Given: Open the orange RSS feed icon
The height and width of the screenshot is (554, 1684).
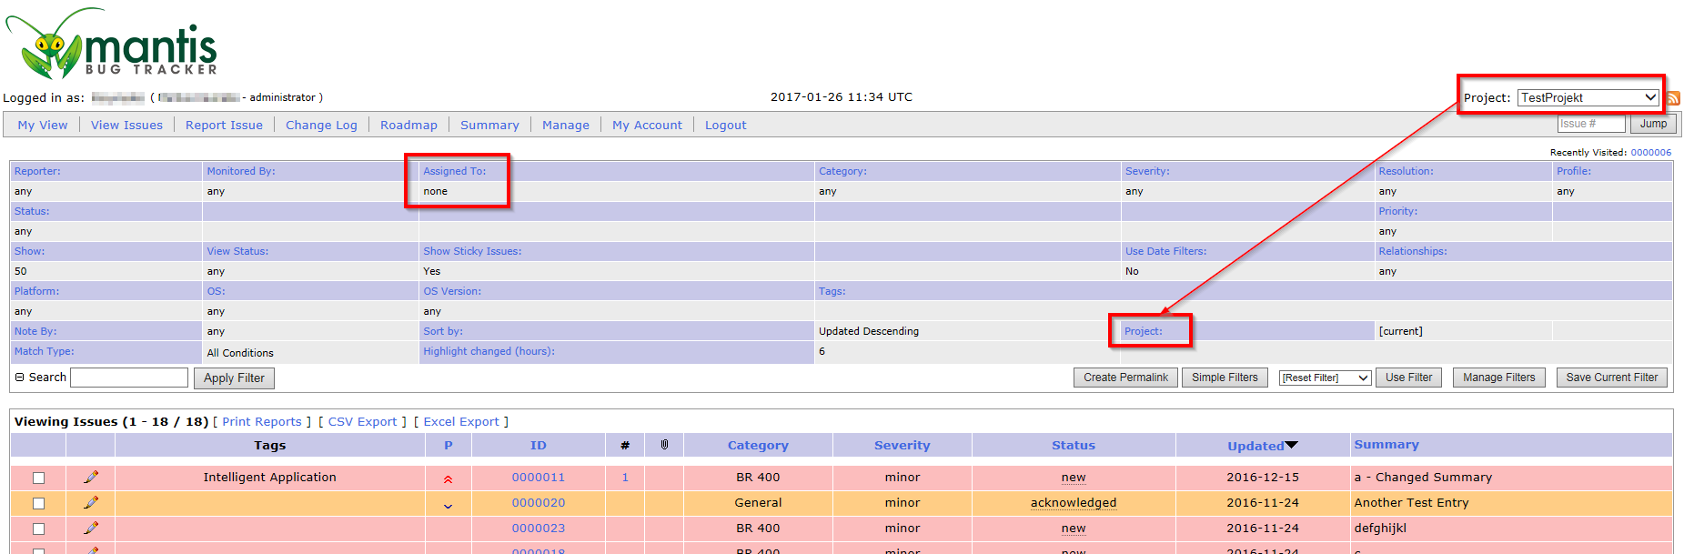Looking at the screenshot, I should (1673, 98).
